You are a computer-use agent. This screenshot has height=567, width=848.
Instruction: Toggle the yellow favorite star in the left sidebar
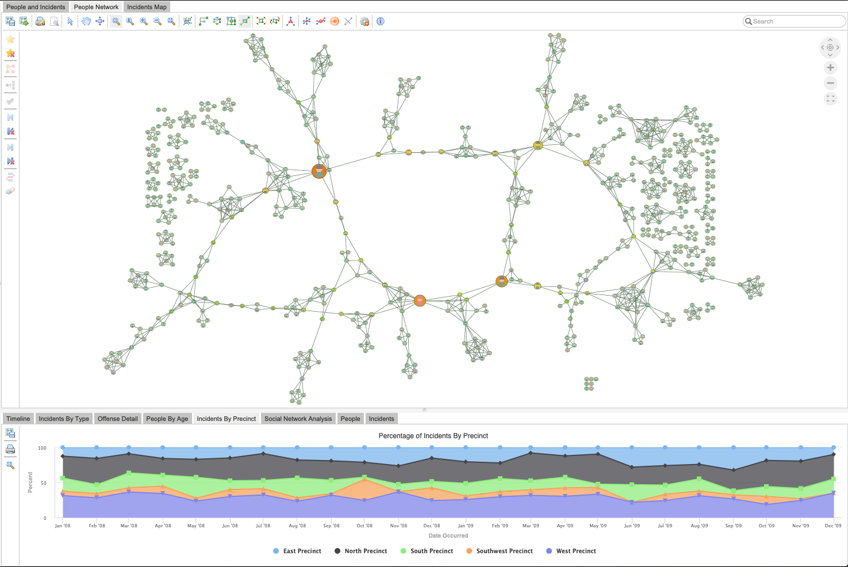pyautogui.click(x=10, y=39)
